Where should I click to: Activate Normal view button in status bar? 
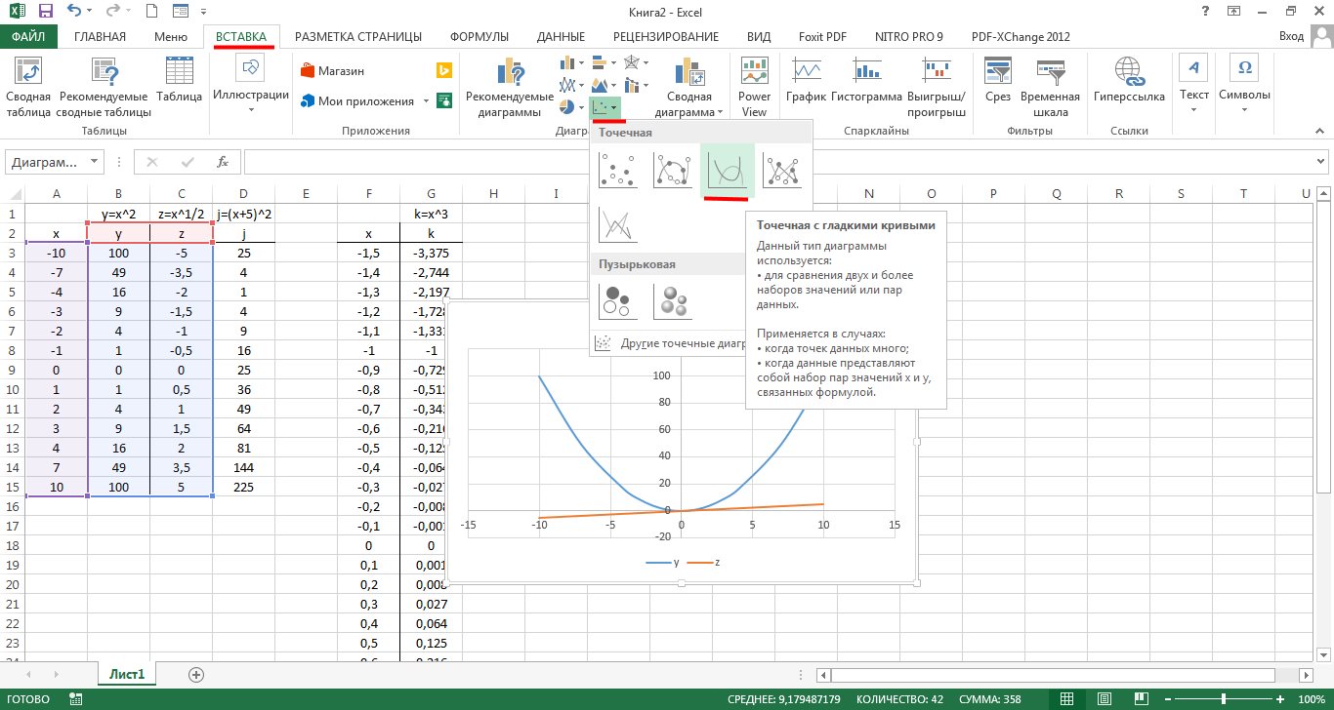[x=1067, y=699]
